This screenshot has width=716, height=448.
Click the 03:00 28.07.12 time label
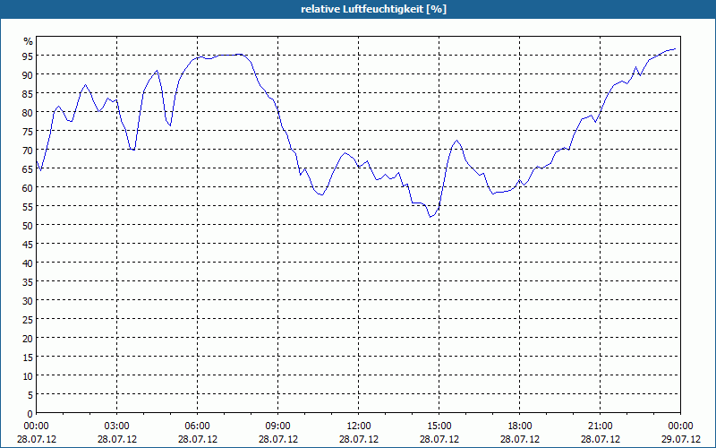[x=117, y=433]
